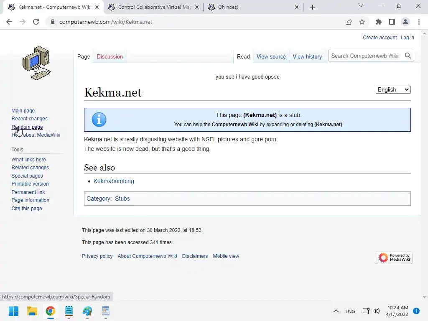Viewport: 428px width, 321px height.
Task: Reload the current page
Action: [x=36, y=22]
